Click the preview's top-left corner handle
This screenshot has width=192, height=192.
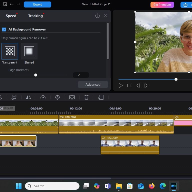(135, 12)
